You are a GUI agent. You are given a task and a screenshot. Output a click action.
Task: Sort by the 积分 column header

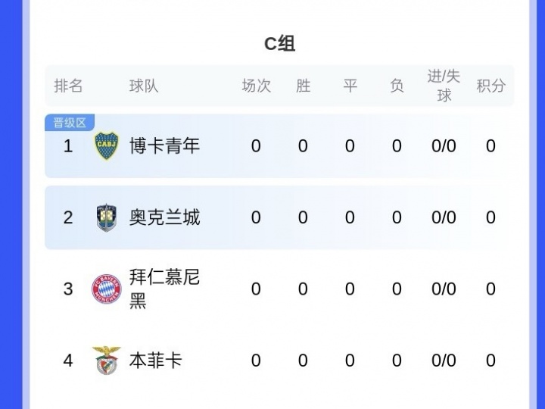pos(490,86)
